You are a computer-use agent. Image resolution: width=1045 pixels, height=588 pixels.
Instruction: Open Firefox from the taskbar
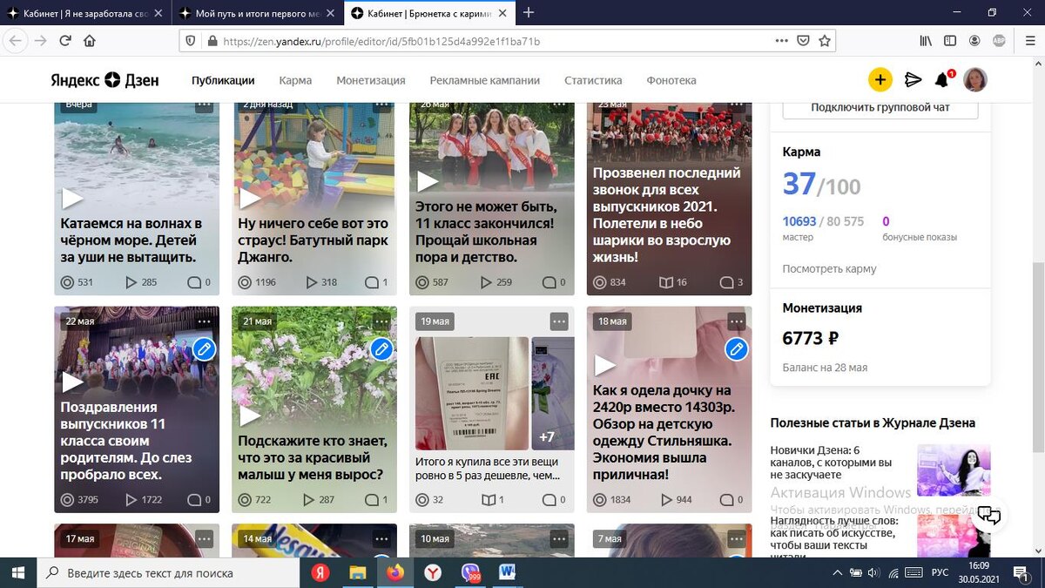point(394,573)
